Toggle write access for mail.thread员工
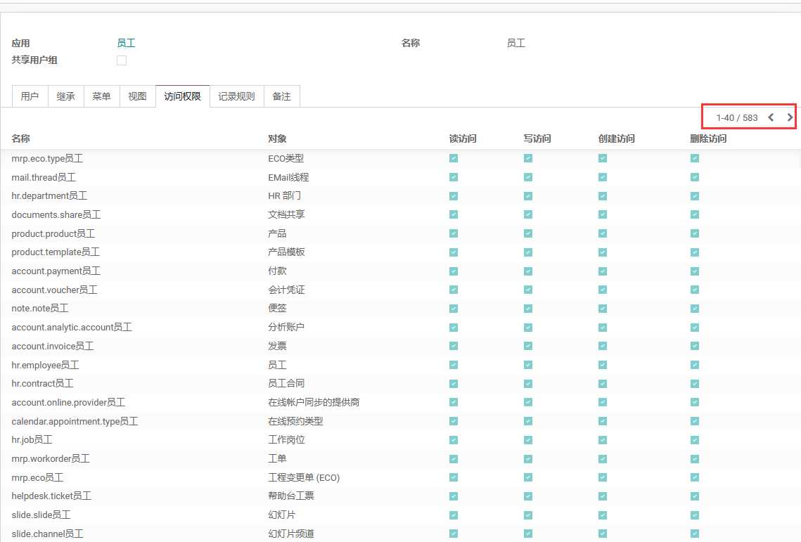The image size is (801, 542). (x=528, y=177)
